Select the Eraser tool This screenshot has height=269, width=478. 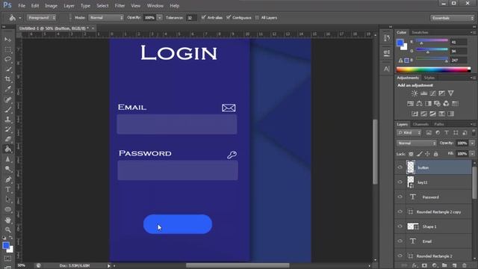(8, 140)
